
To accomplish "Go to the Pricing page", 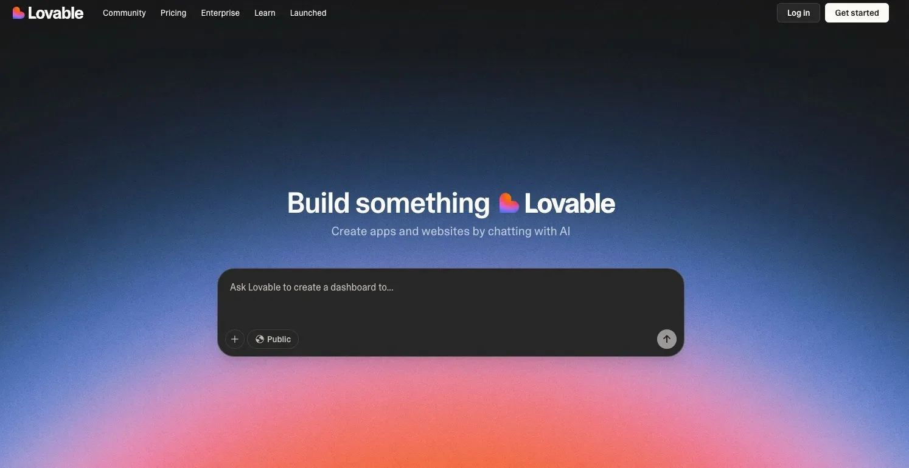I will [173, 13].
